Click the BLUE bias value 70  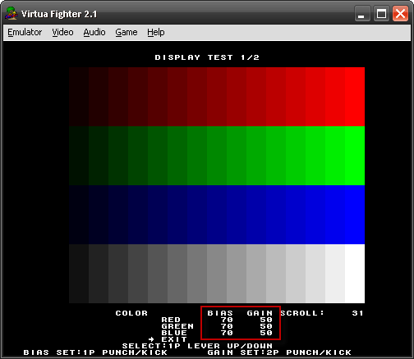pyautogui.click(x=227, y=333)
